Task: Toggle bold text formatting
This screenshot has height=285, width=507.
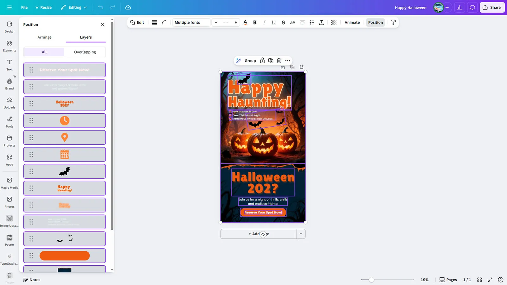Action: tap(255, 22)
